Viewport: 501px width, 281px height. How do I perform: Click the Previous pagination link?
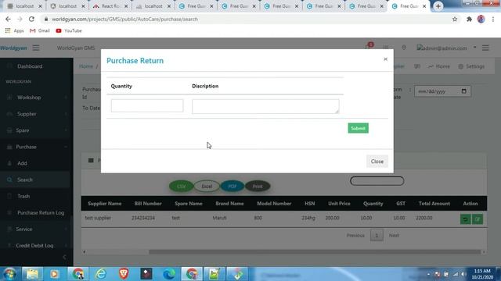point(355,236)
